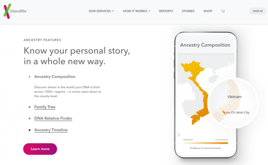Click the teal bullet beside DNA Relative Finder

[30, 118]
